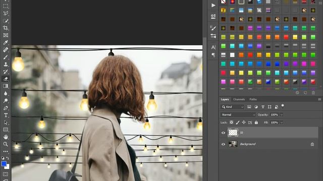Select the Clone Stamp tool
323x181 pixels.
point(6,64)
